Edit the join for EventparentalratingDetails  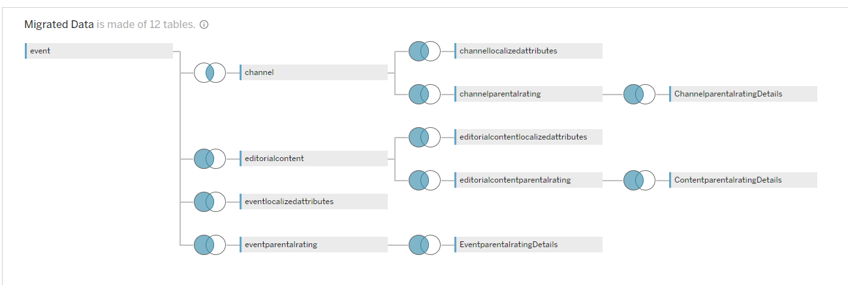click(424, 245)
